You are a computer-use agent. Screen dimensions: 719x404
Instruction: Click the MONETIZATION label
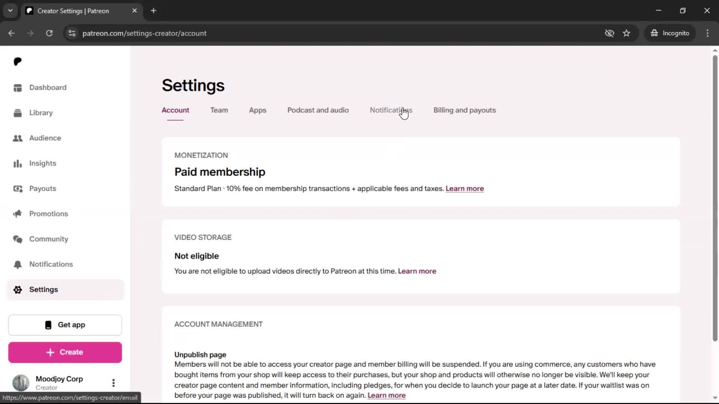tap(201, 155)
